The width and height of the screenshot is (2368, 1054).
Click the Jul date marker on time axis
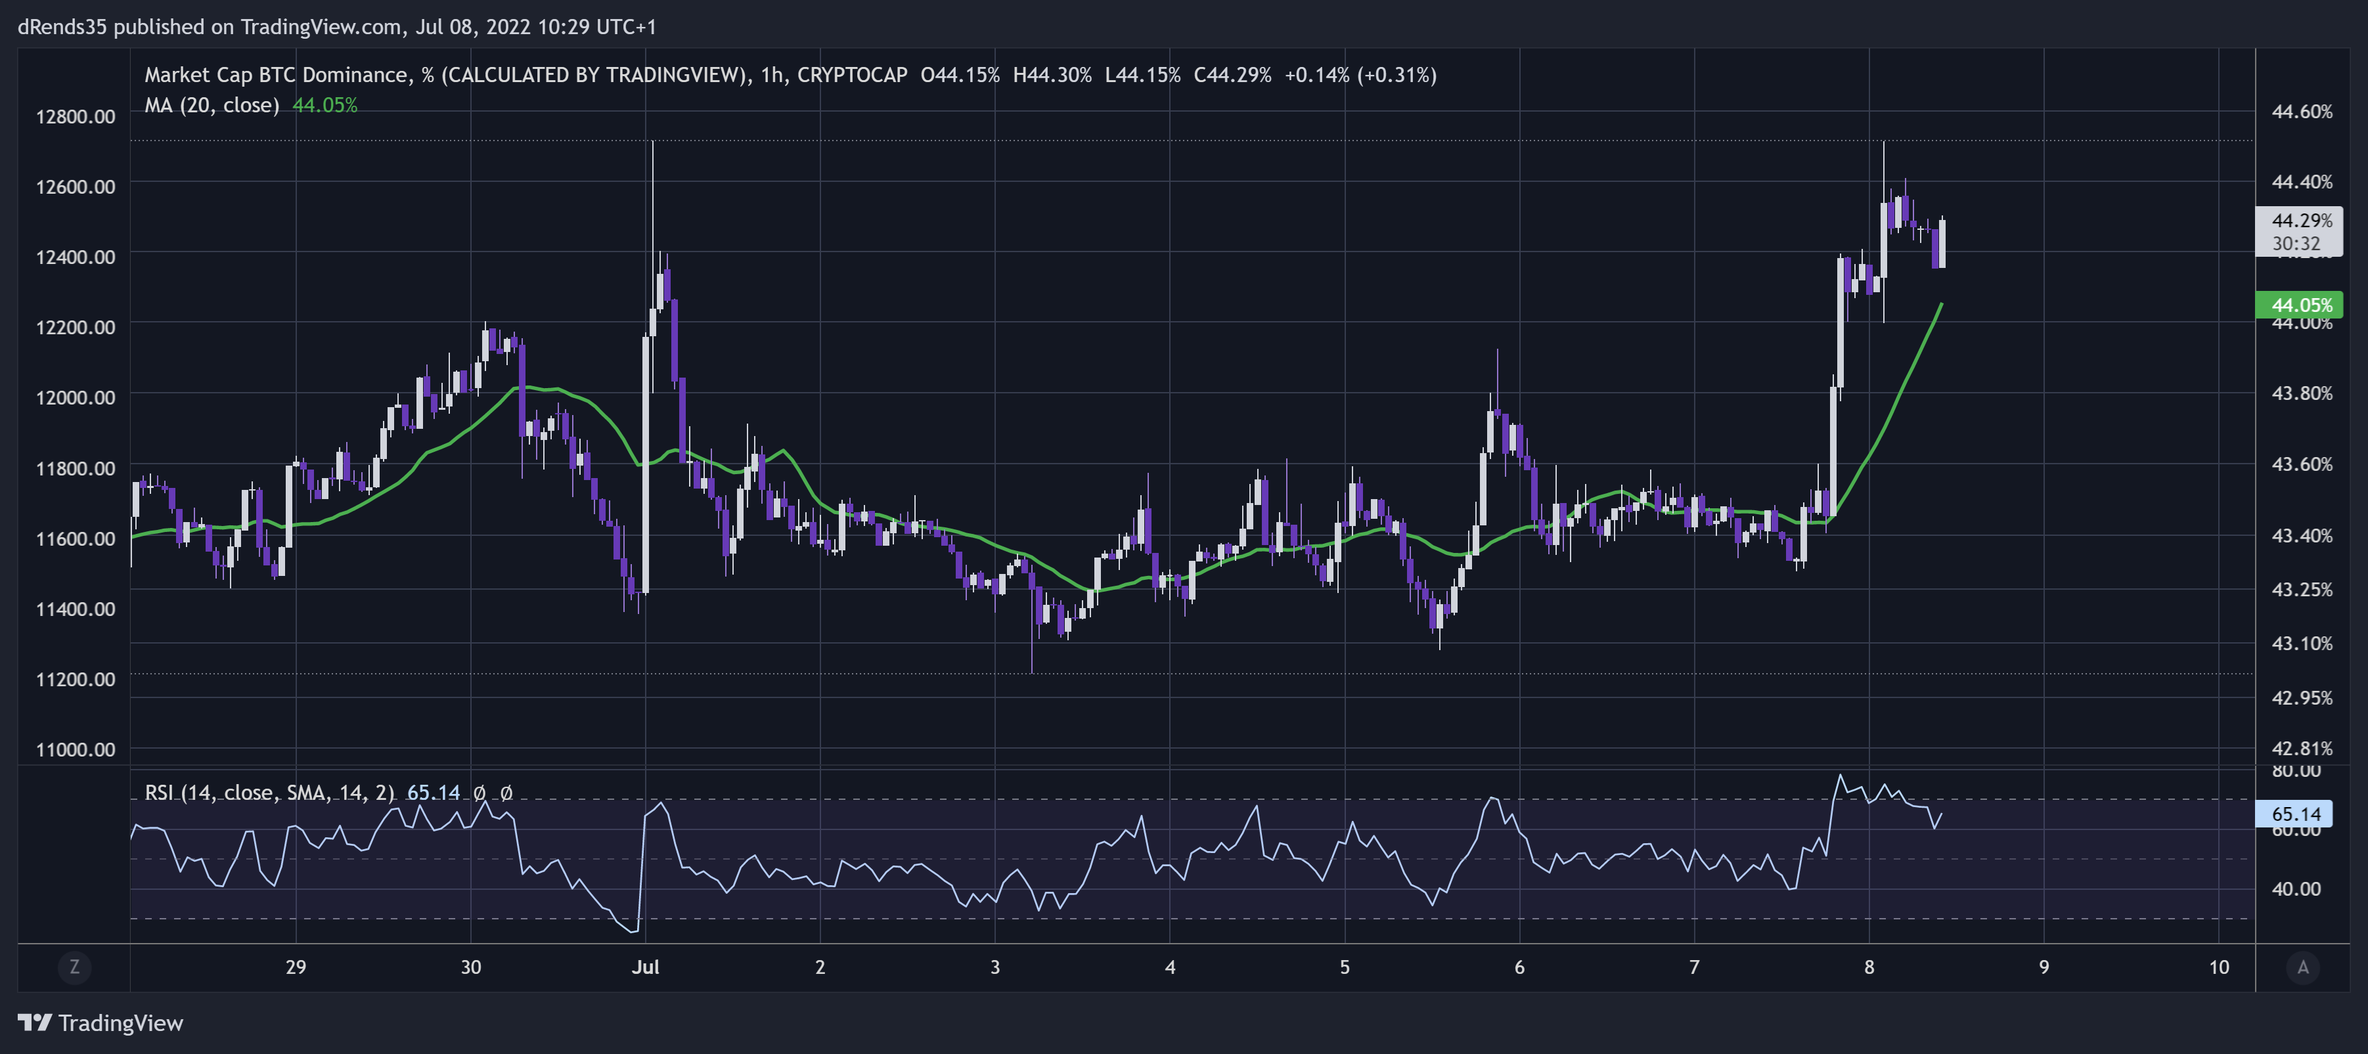[x=645, y=967]
